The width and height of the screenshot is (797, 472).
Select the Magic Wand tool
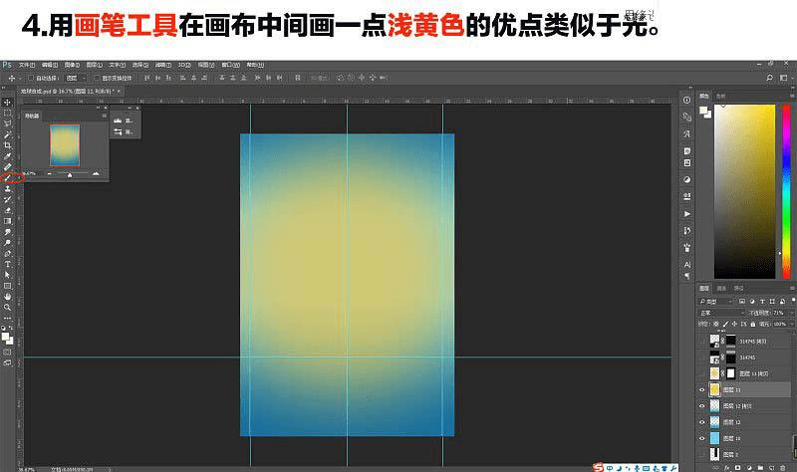[x=8, y=134]
